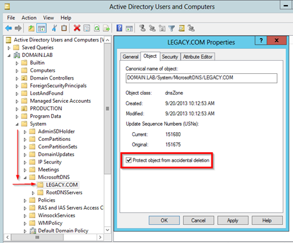293x243 pixels.
Task: Expand the Saved Queries node
Action: click(9, 48)
